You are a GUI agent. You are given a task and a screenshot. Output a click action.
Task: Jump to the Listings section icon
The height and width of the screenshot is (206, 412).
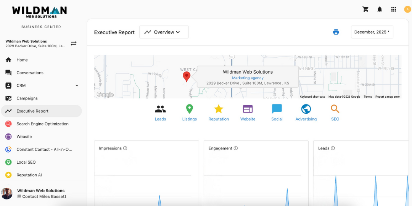click(189, 109)
